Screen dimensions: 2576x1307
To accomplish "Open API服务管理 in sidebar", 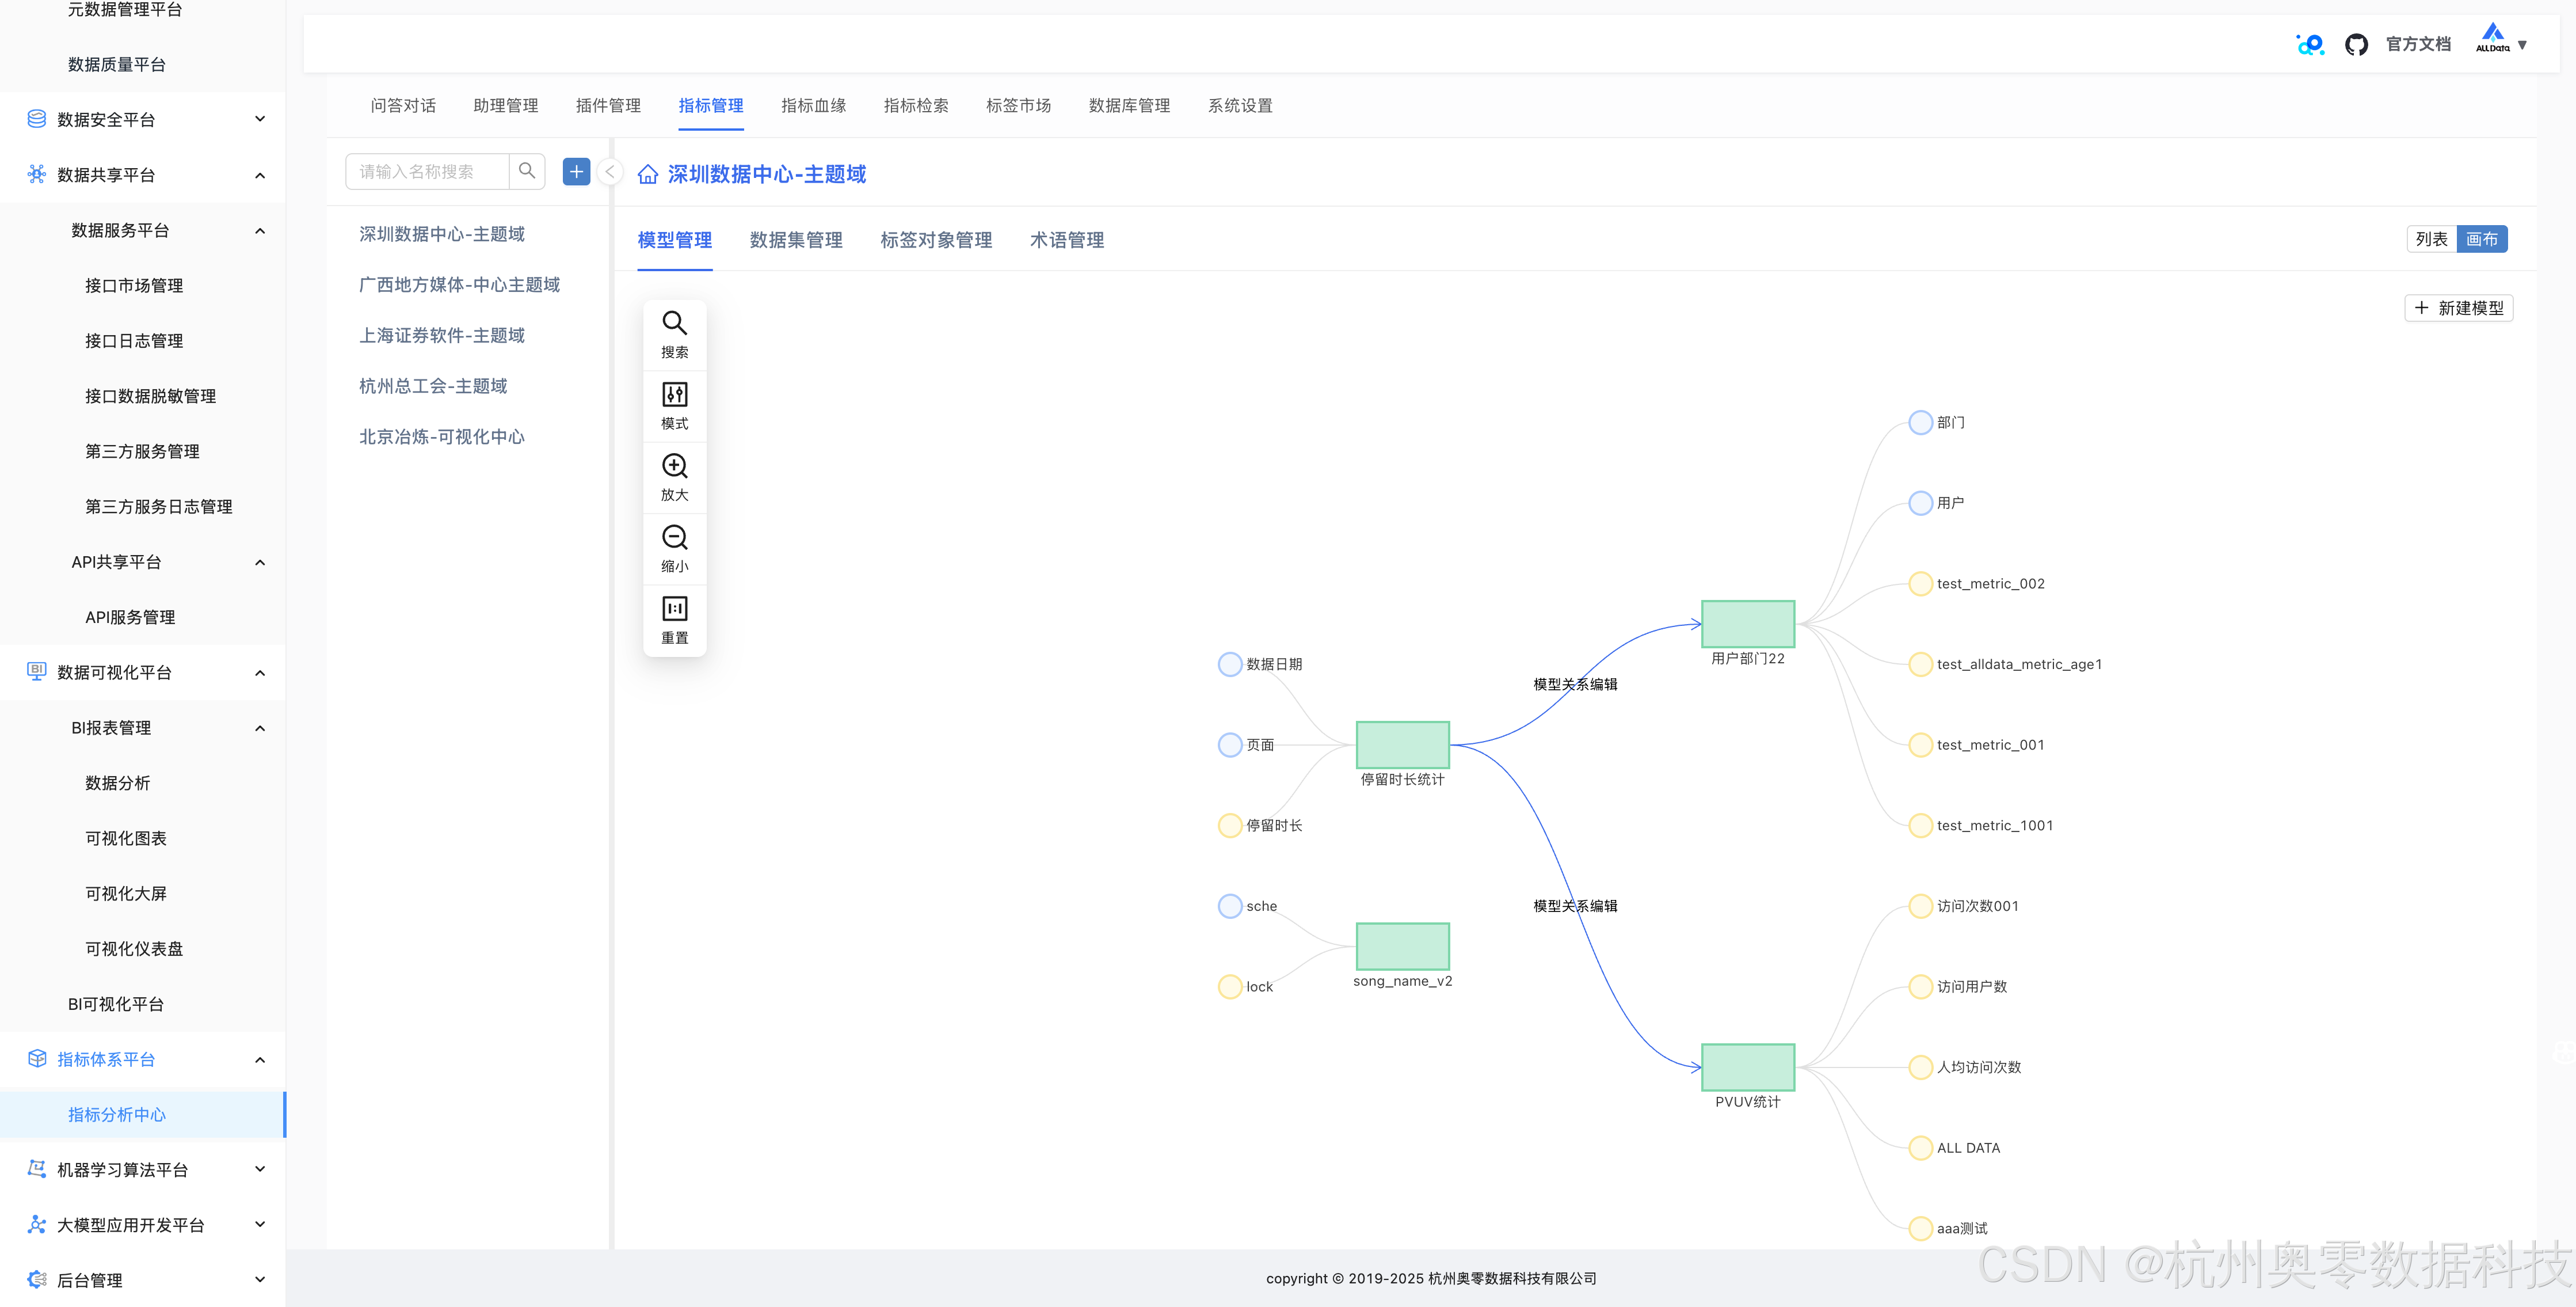I will (x=130, y=617).
